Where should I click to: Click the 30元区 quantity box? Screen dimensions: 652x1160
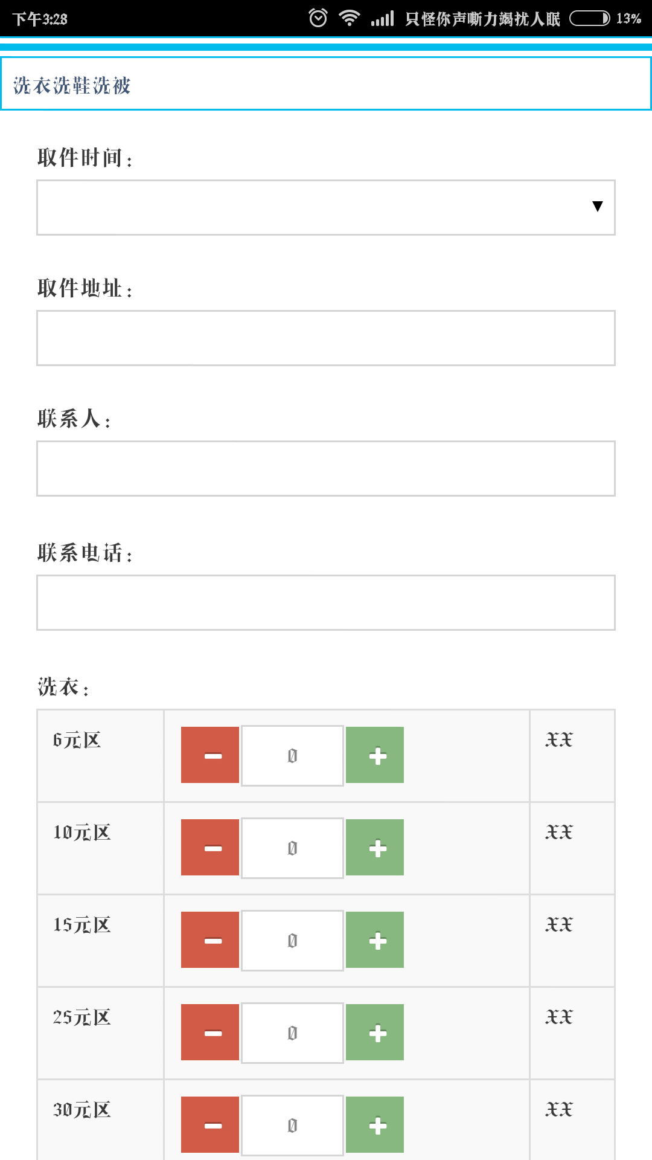coord(292,1126)
